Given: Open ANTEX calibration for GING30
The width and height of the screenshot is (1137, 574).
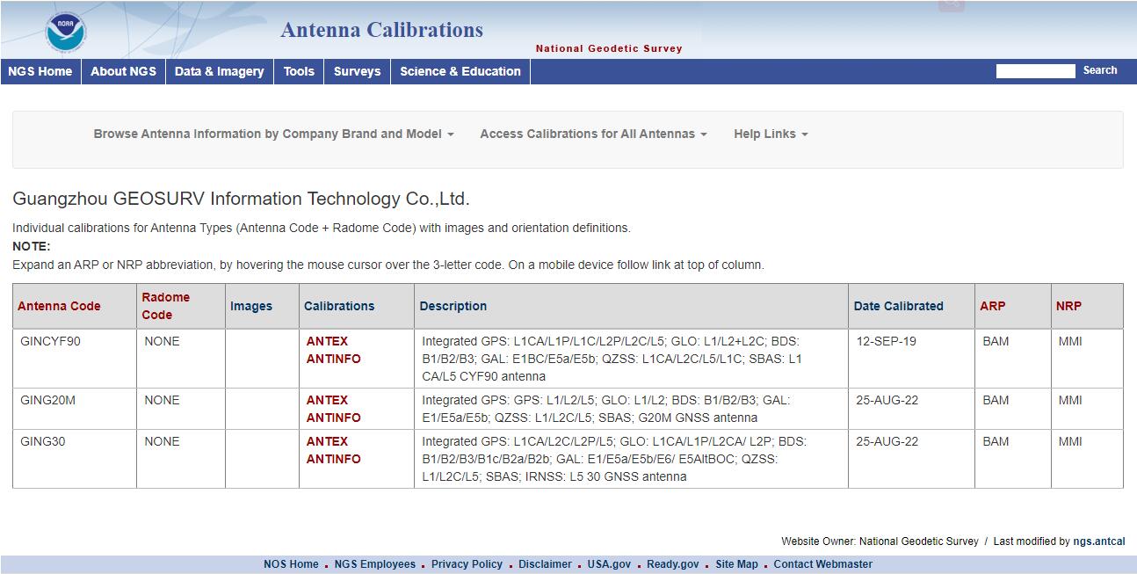Looking at the screenshot, I should [327, 441].
